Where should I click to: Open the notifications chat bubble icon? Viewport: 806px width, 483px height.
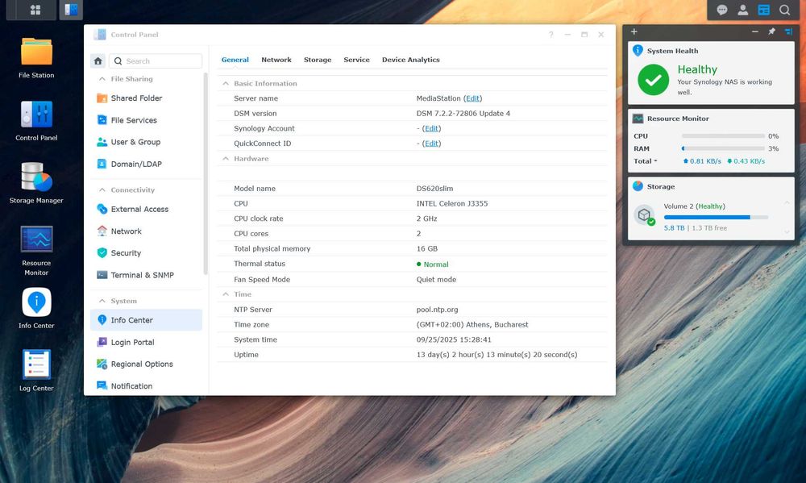click(x=721, y=10)
